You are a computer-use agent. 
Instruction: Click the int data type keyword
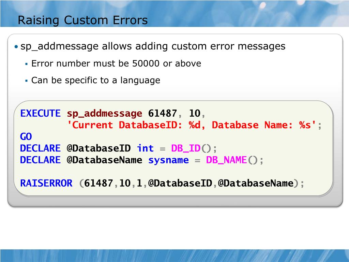145,148
